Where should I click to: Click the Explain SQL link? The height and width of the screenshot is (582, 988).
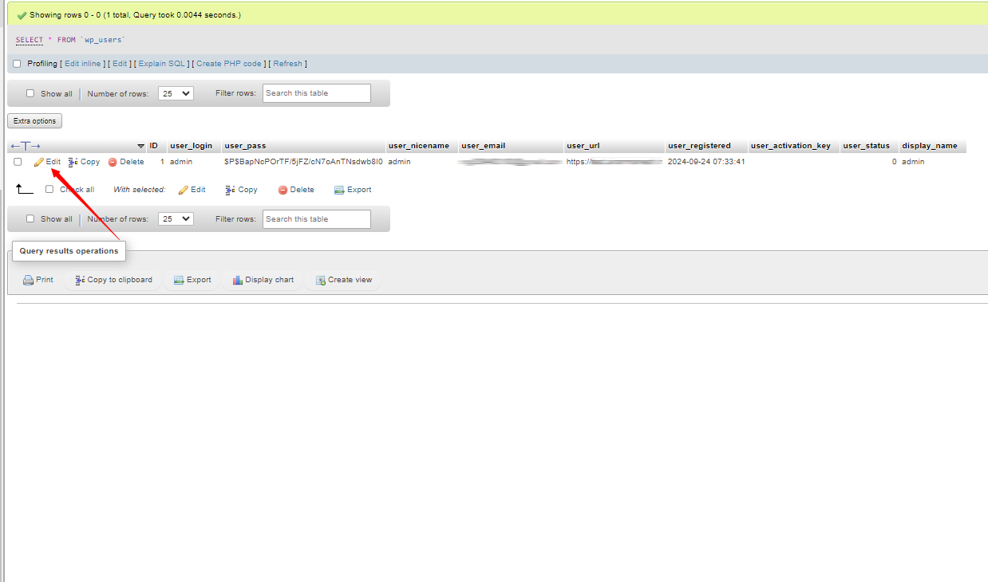[x=162, y=64]
